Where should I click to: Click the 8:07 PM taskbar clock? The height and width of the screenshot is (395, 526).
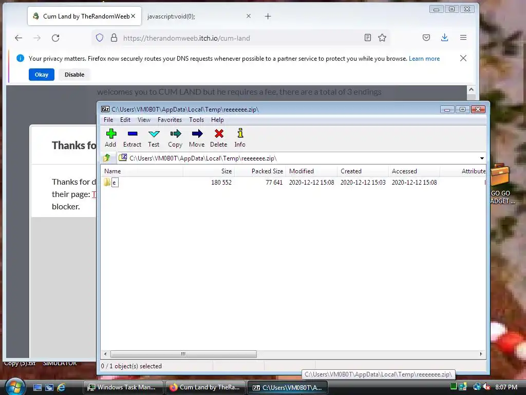pos(506,387)
